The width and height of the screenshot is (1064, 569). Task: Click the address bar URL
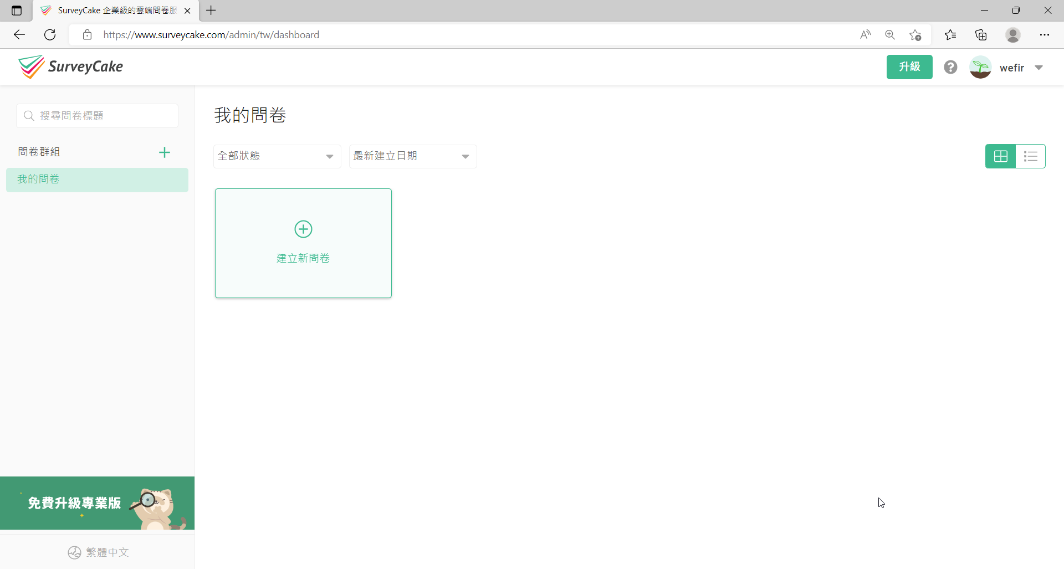[211, 35]
